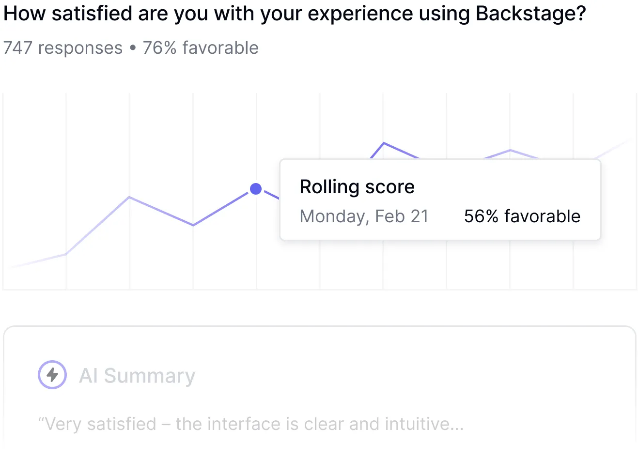Viewport: 638px width, 459px height.
Task: Click the word satisfied in the question heading
Action: pos(92,14)
